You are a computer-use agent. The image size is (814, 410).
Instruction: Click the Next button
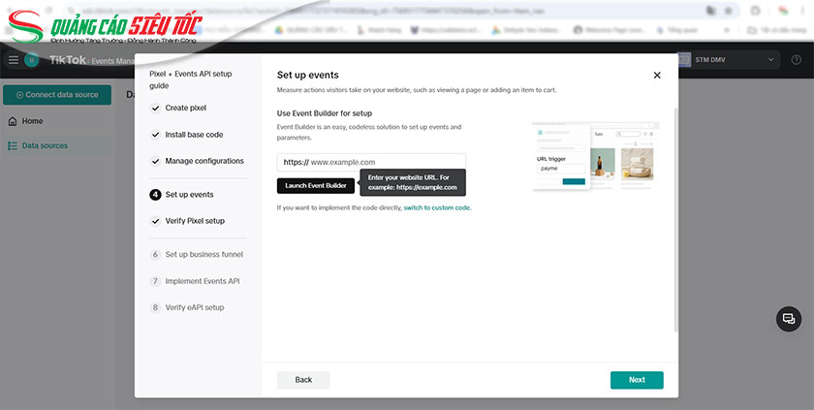tap(637, 380)
